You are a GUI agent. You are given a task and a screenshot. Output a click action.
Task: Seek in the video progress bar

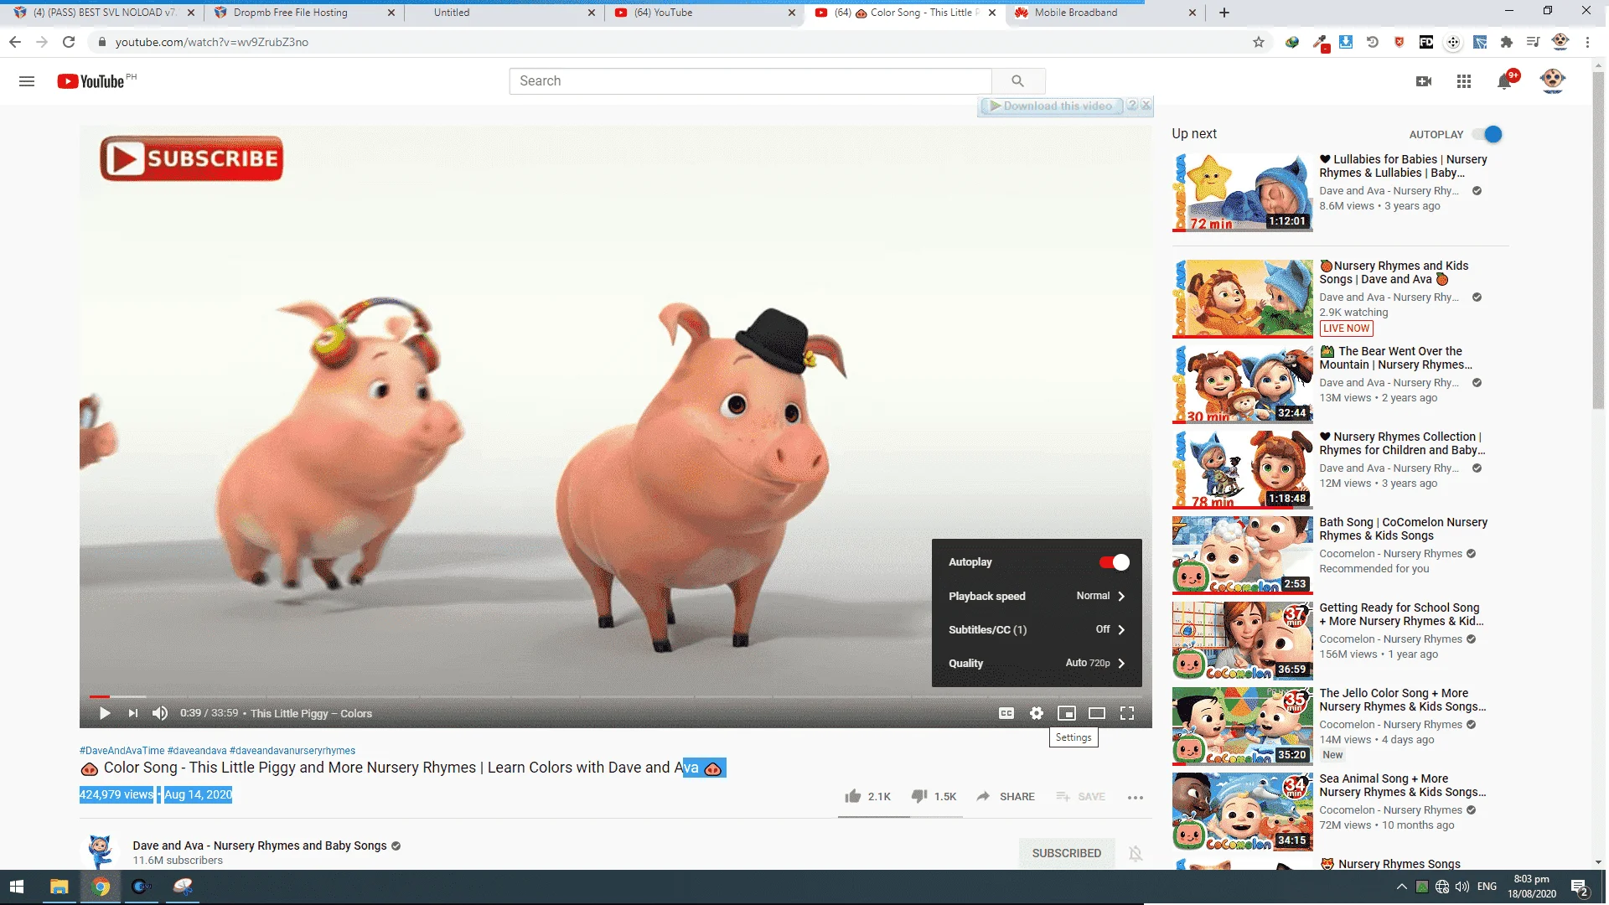click(x=616, y=696)
